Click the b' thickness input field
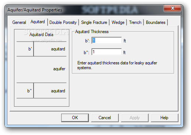 coord(107,40)
